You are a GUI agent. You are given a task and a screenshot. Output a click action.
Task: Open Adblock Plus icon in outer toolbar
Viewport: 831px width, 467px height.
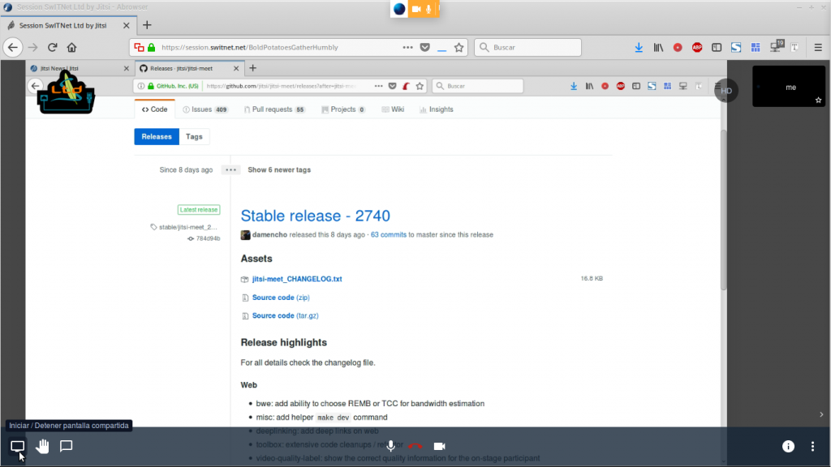pyautogui.click(x=697, y=47)
